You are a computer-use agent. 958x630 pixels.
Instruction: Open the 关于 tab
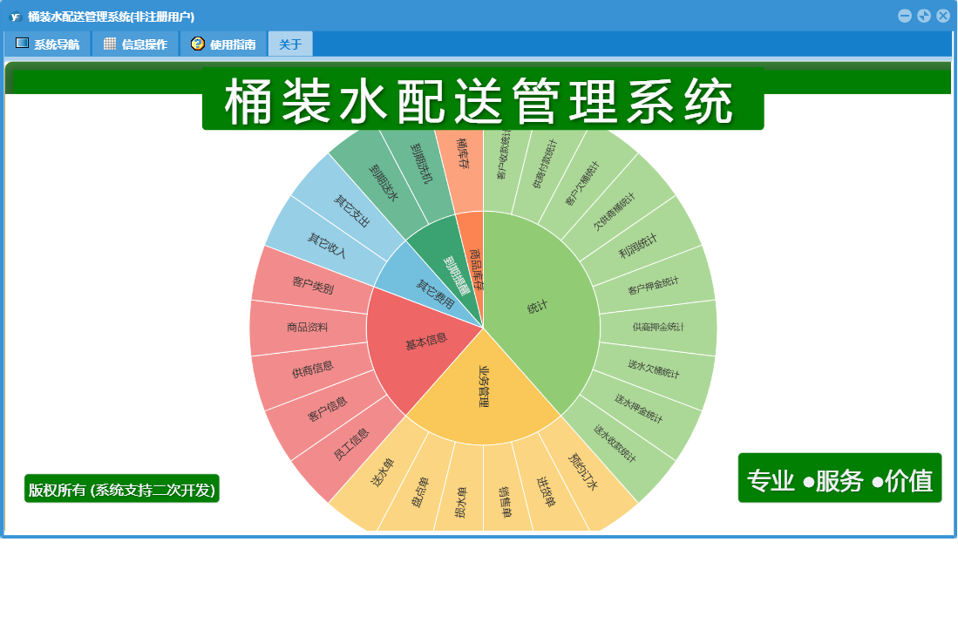290,44
